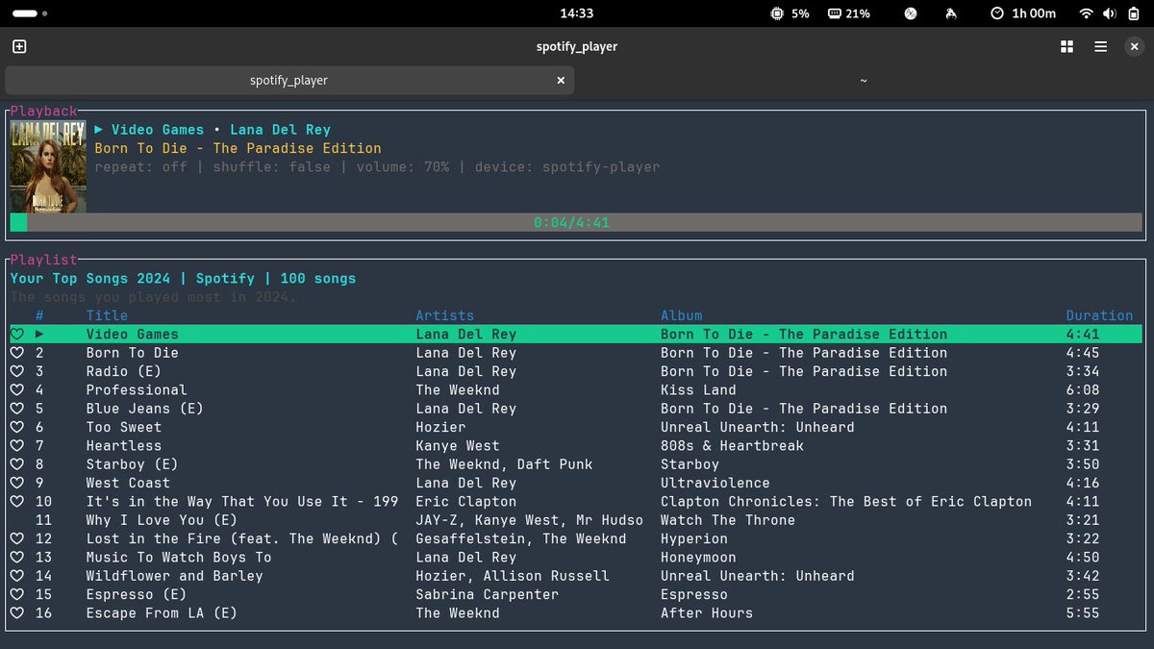
Task: Click album Watch The Throne
Action: (728, 520)
